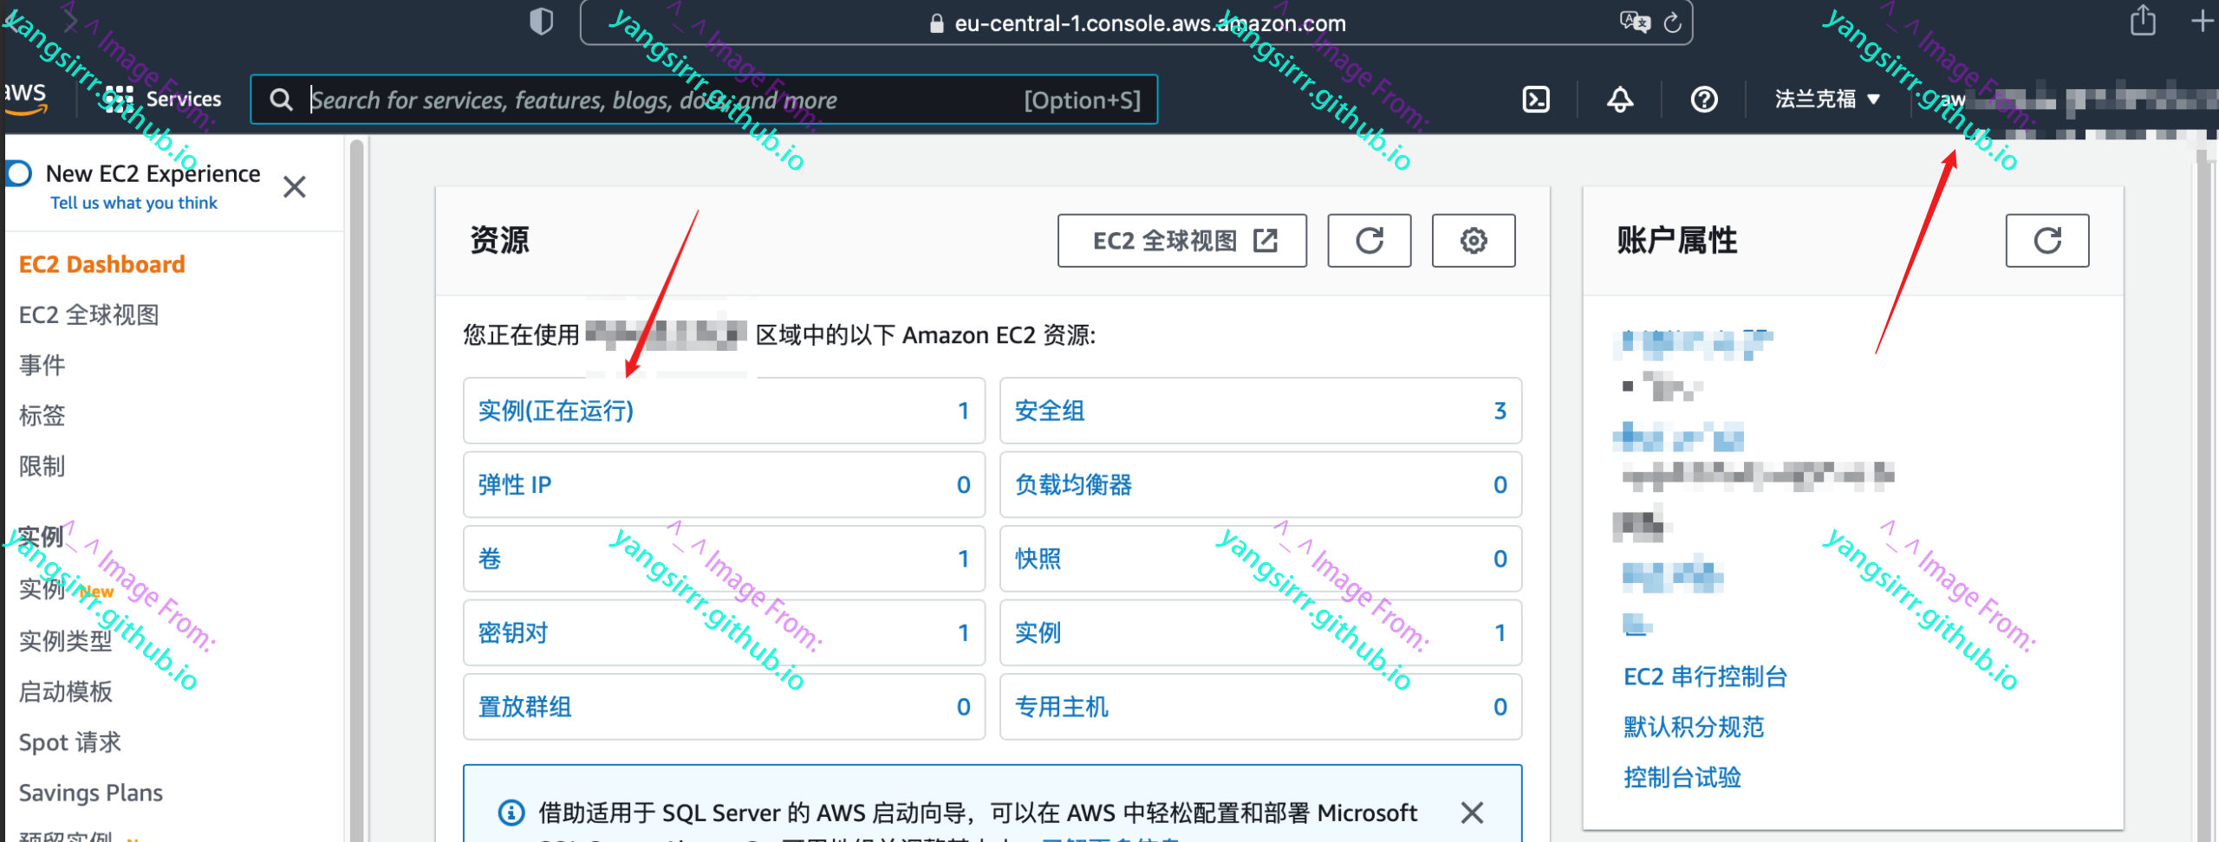
Task: Open the notifications bell
Action: (1620, 100)
